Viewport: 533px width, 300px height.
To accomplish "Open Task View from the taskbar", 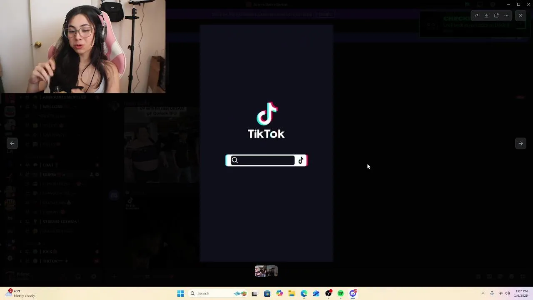I will [x=254, y=293].
